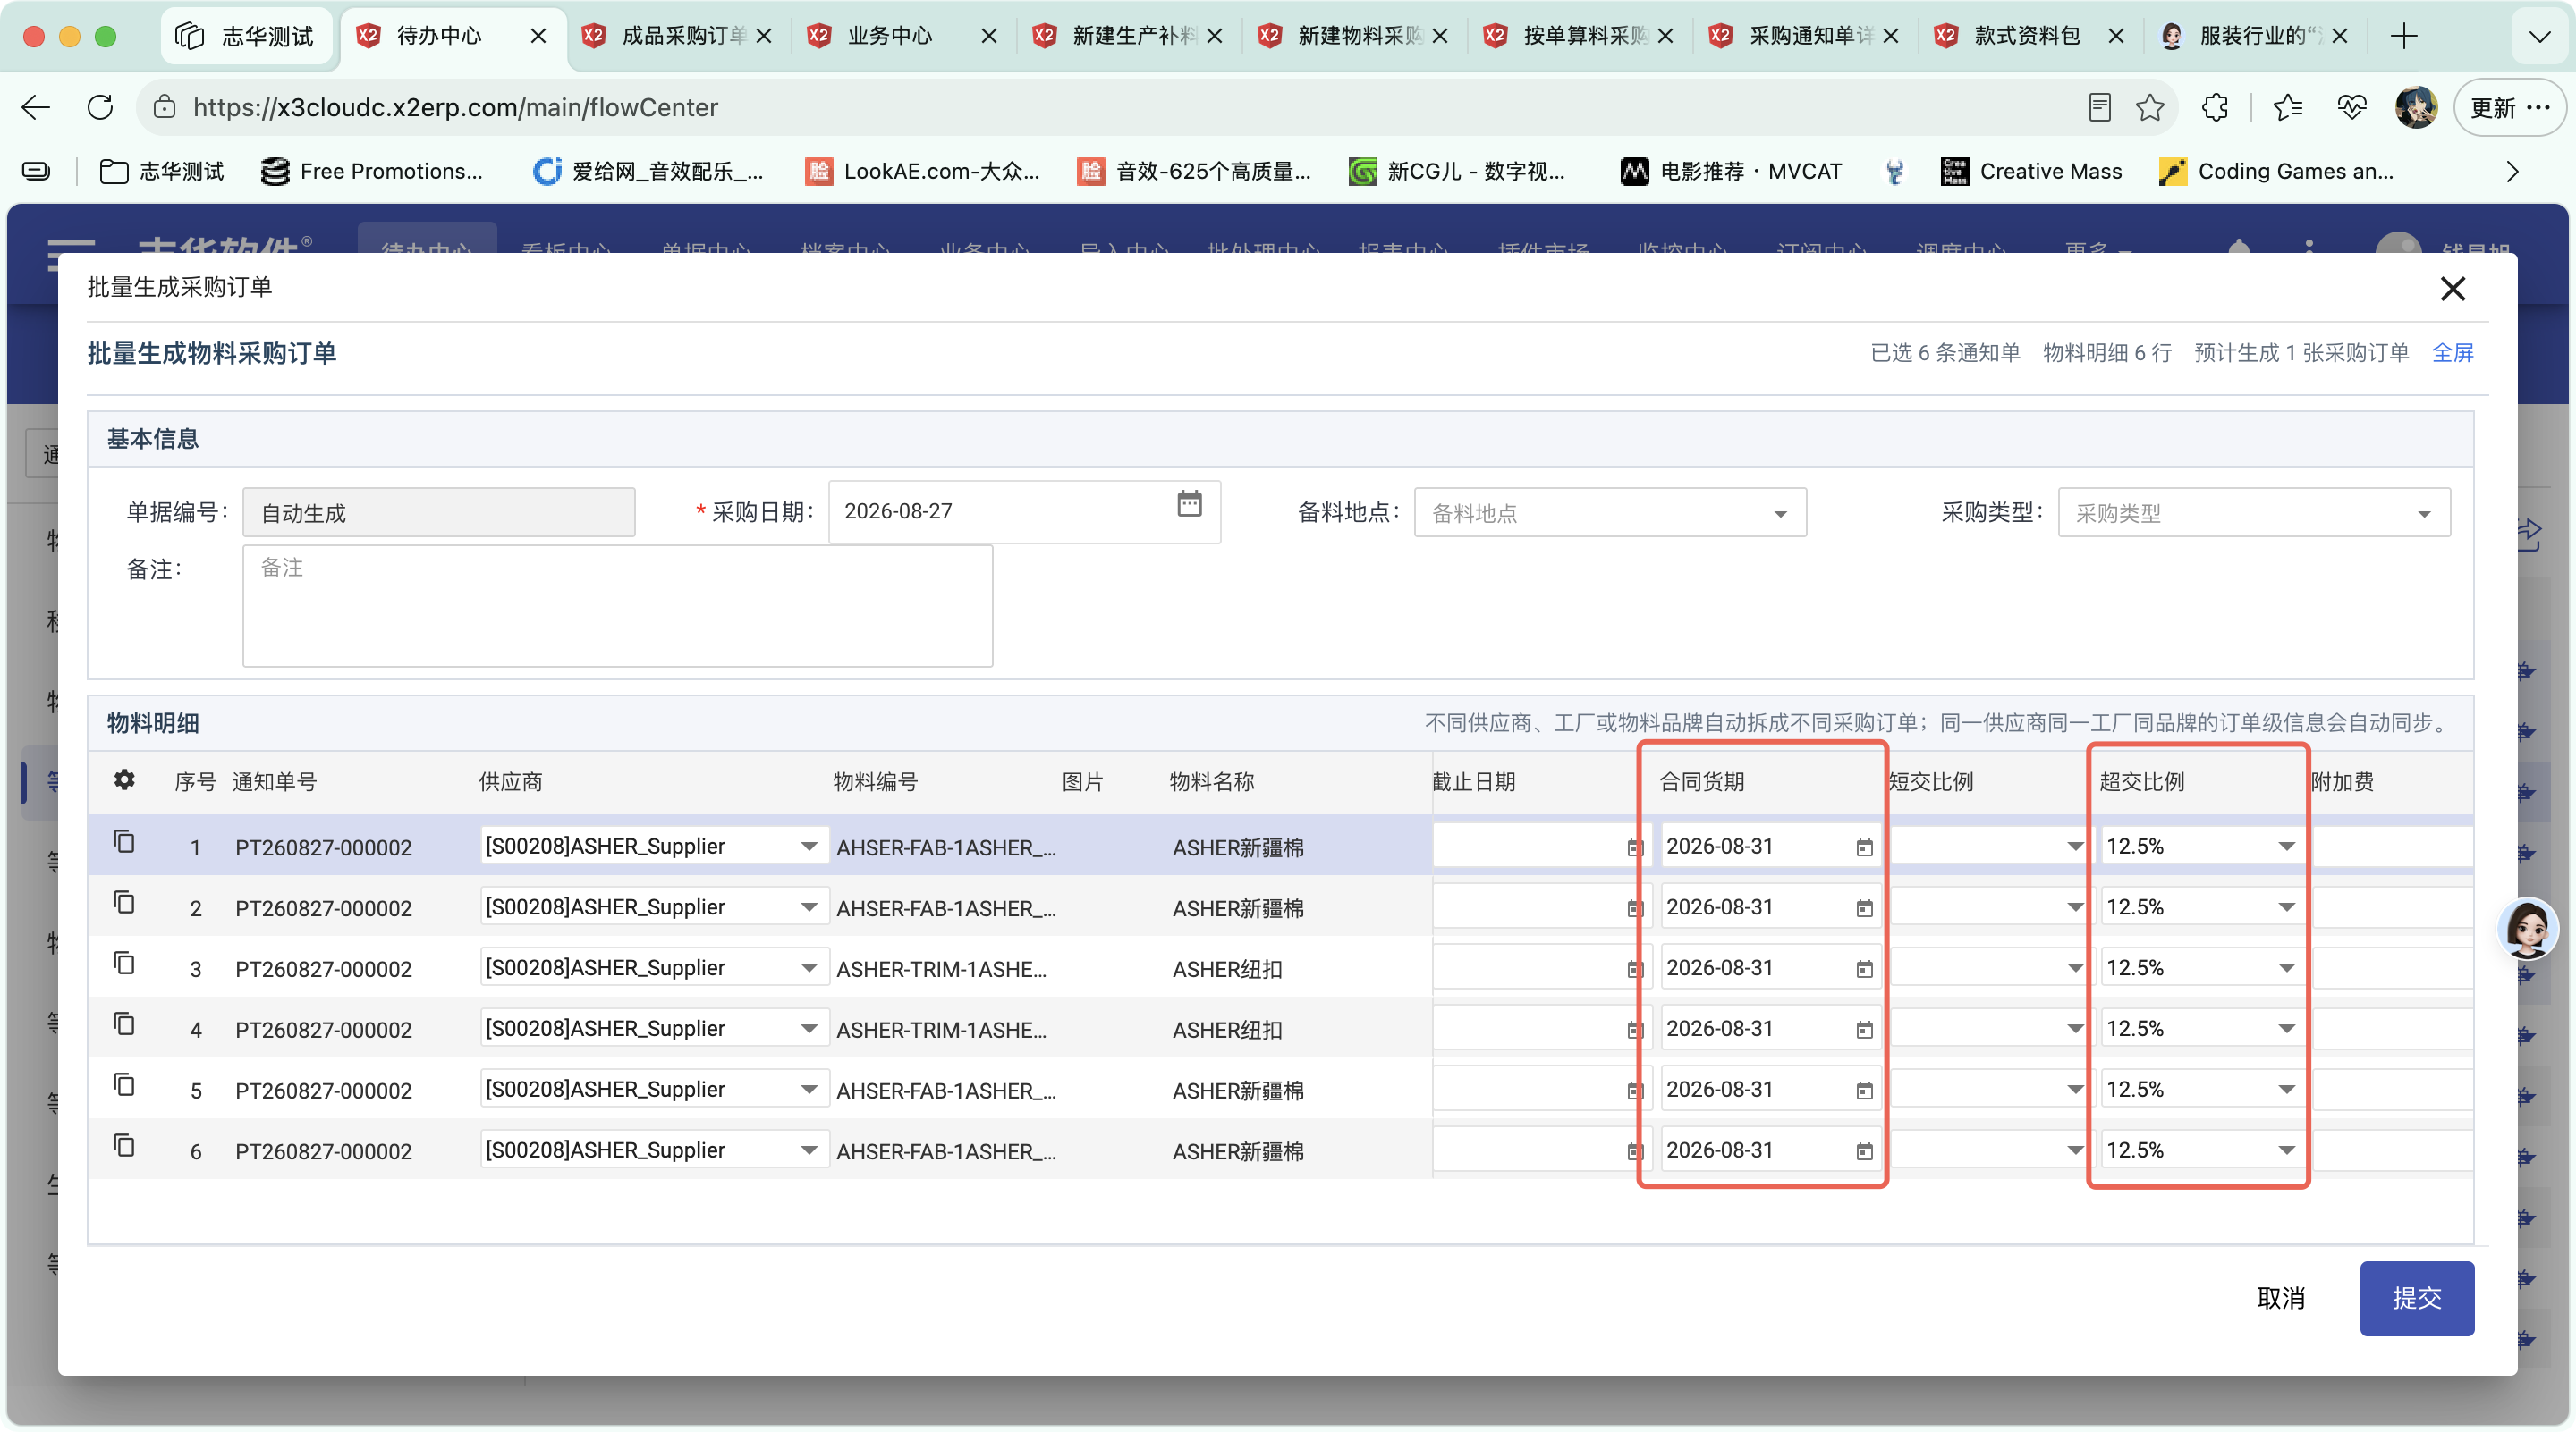Open the favorites list icon
This screenshot has width=2576, height=1432.
2287,107
